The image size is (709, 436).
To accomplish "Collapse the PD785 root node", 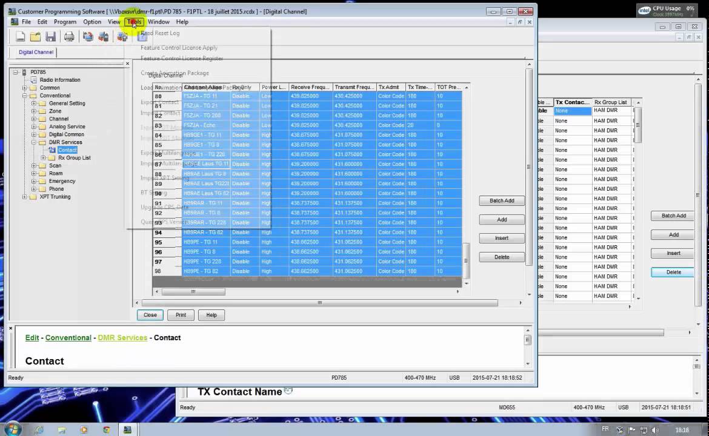I will click(15, 72).
